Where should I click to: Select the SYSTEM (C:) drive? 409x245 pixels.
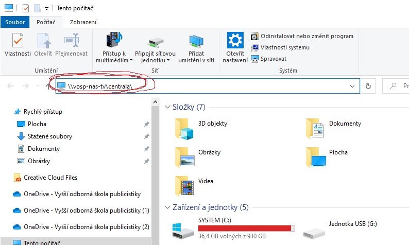pyautogui.click(x=233, y=228)
